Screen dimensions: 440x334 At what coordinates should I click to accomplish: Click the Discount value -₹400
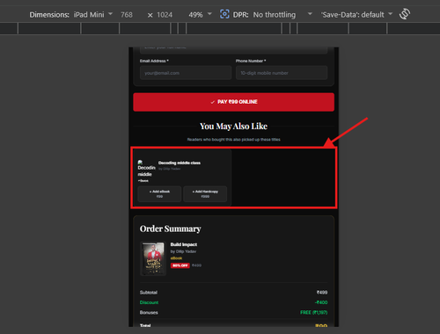[x=321, y=302]
